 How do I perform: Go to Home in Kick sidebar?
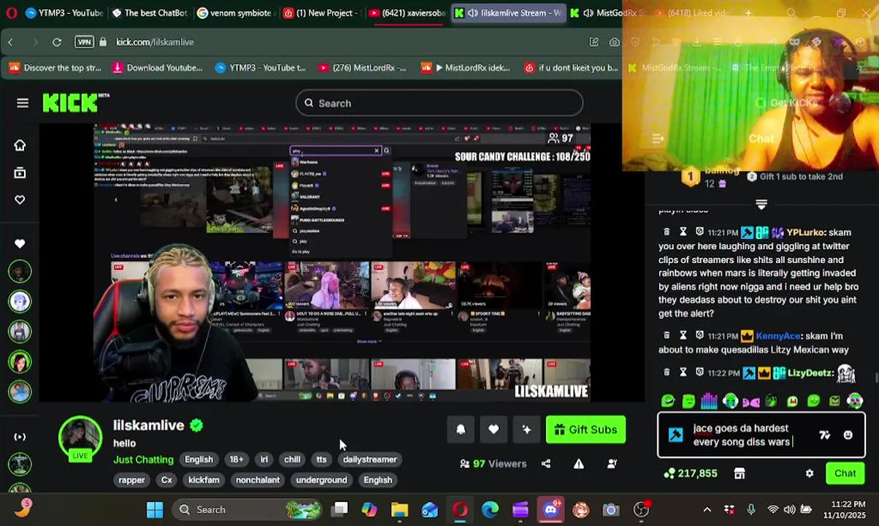[20, 145]
